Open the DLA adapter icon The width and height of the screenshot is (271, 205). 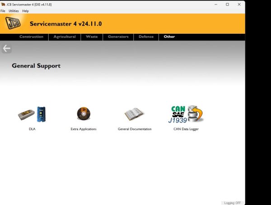tap(32, 114)
